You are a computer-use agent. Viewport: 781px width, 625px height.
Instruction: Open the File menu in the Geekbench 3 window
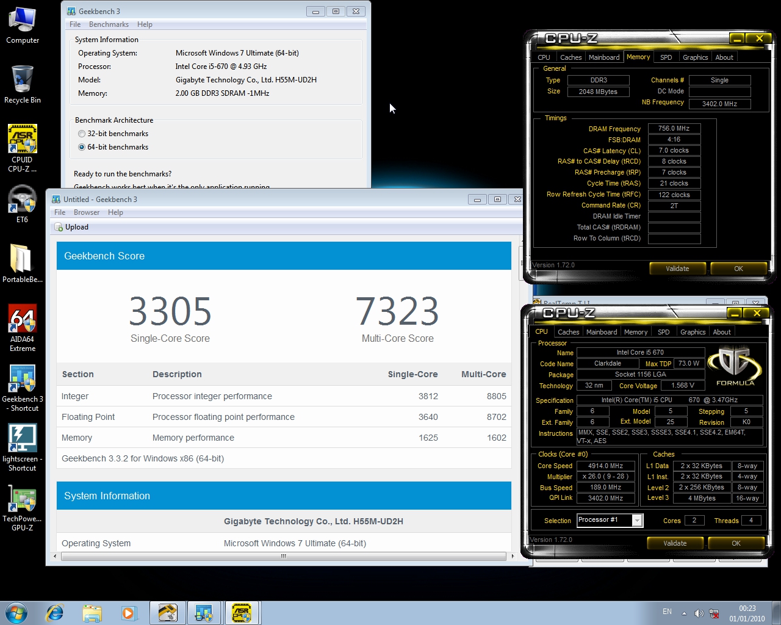[x=75, y=24]
